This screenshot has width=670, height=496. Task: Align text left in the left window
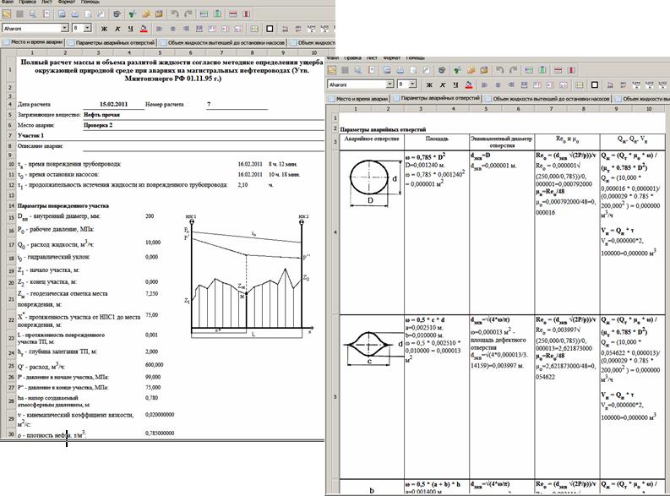coord(158,29)
